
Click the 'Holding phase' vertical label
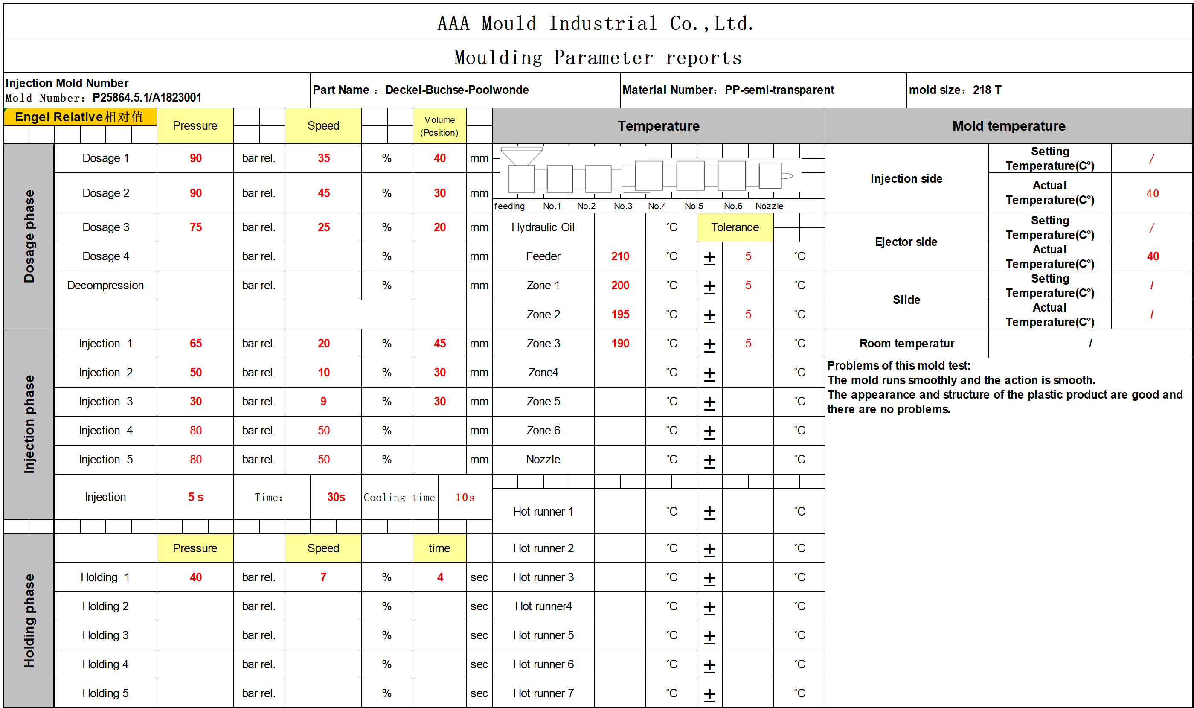coord(29,620)
